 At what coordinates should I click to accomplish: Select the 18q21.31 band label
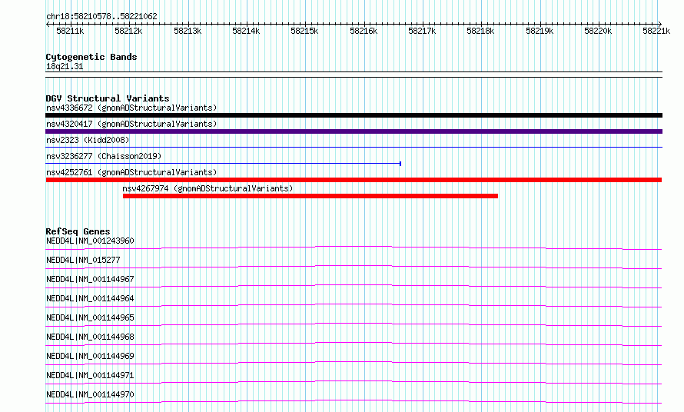65,66
